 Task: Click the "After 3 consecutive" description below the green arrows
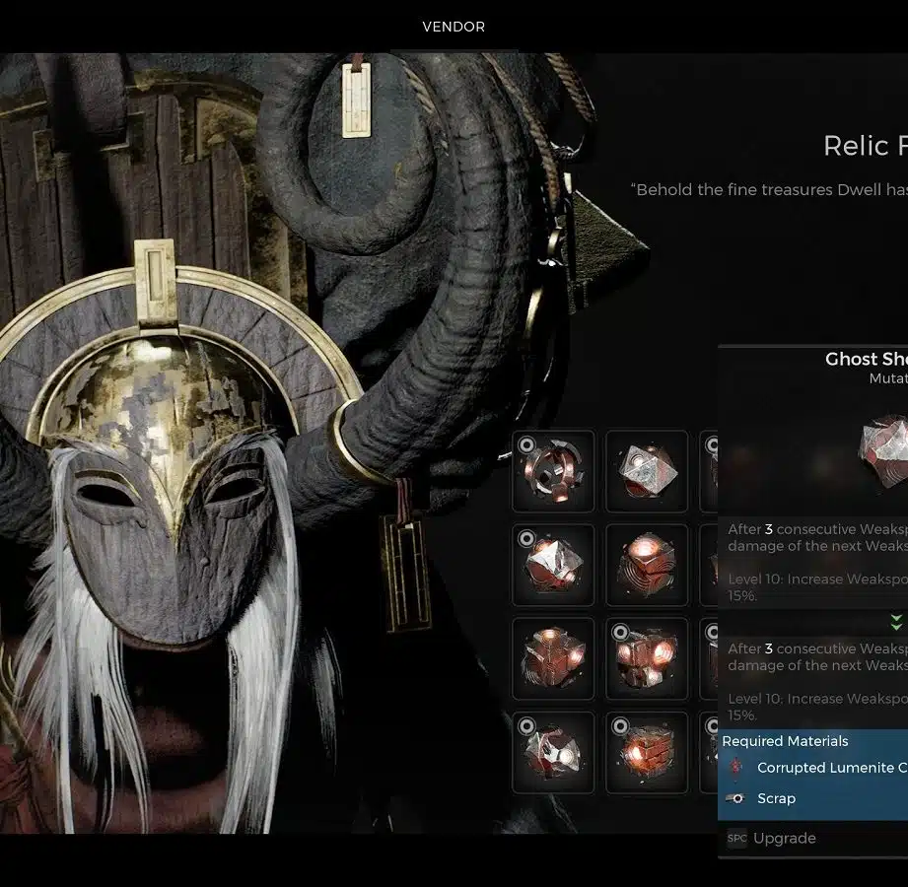coord(817,656)
